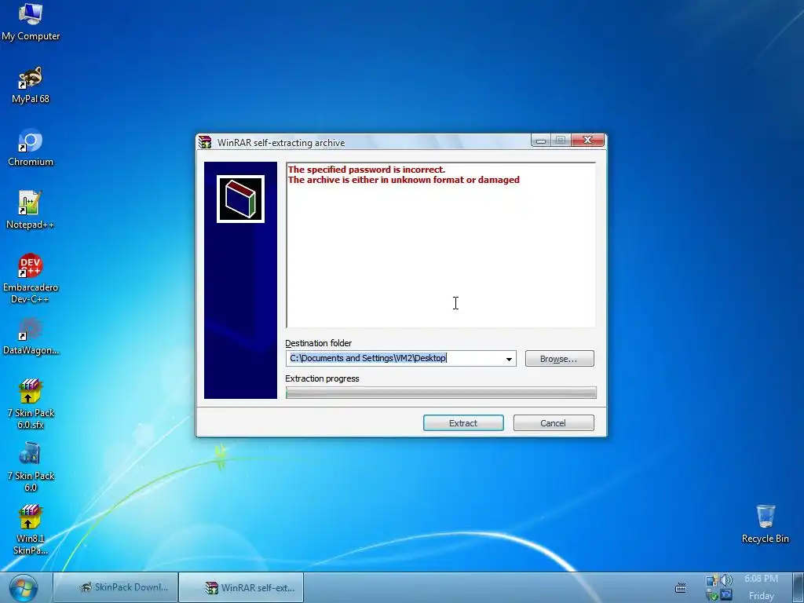
Task: Click the 'Destination folder' label
Action: 319,343
